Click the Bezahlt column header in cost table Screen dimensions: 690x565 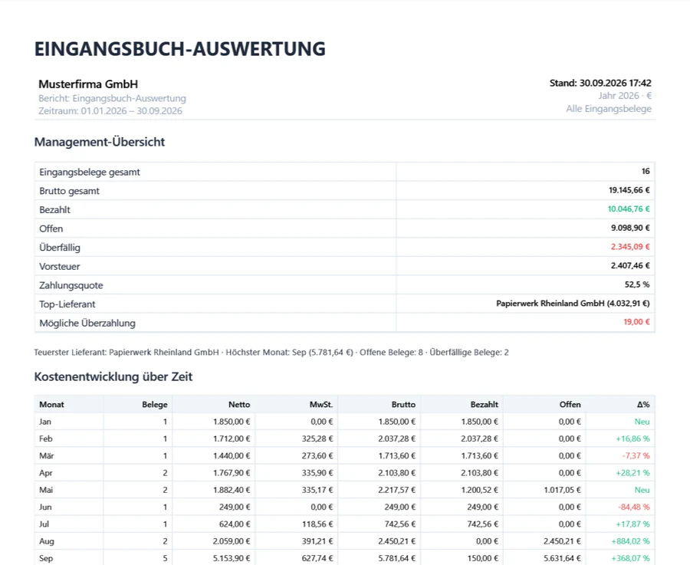click(484, 404)
